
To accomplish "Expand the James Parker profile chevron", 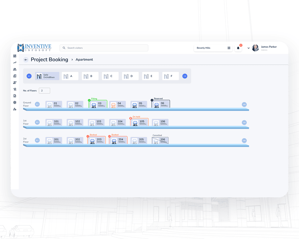I will pos(248,48).
